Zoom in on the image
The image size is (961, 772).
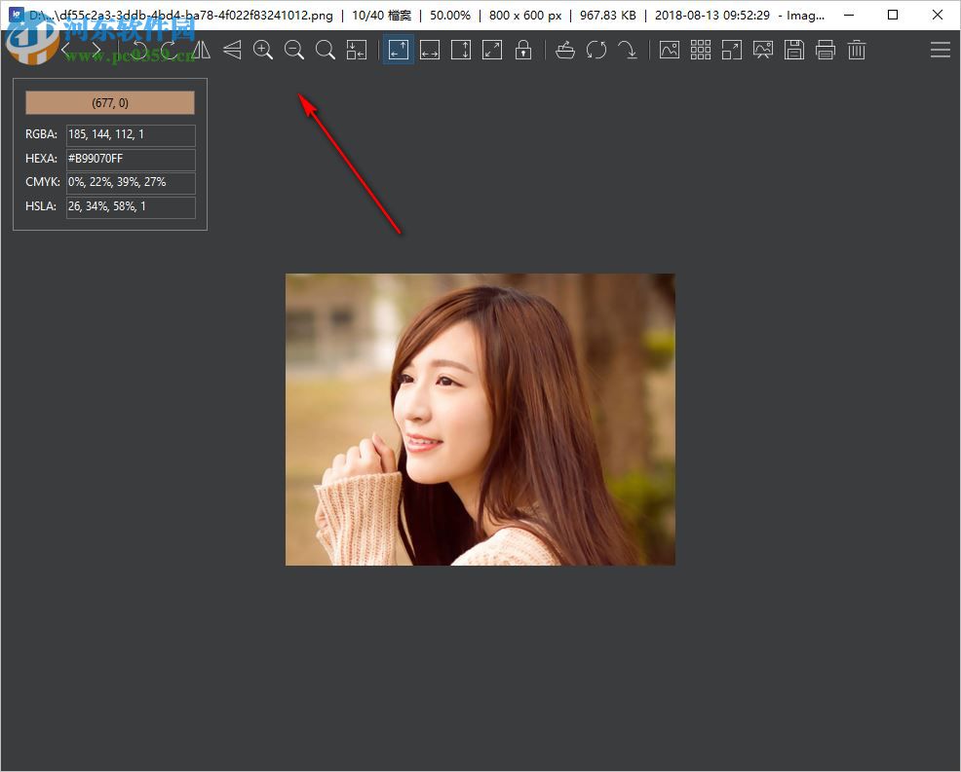(x=263, y=50)
